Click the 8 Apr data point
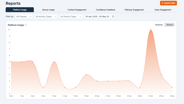 pos(33,62)
